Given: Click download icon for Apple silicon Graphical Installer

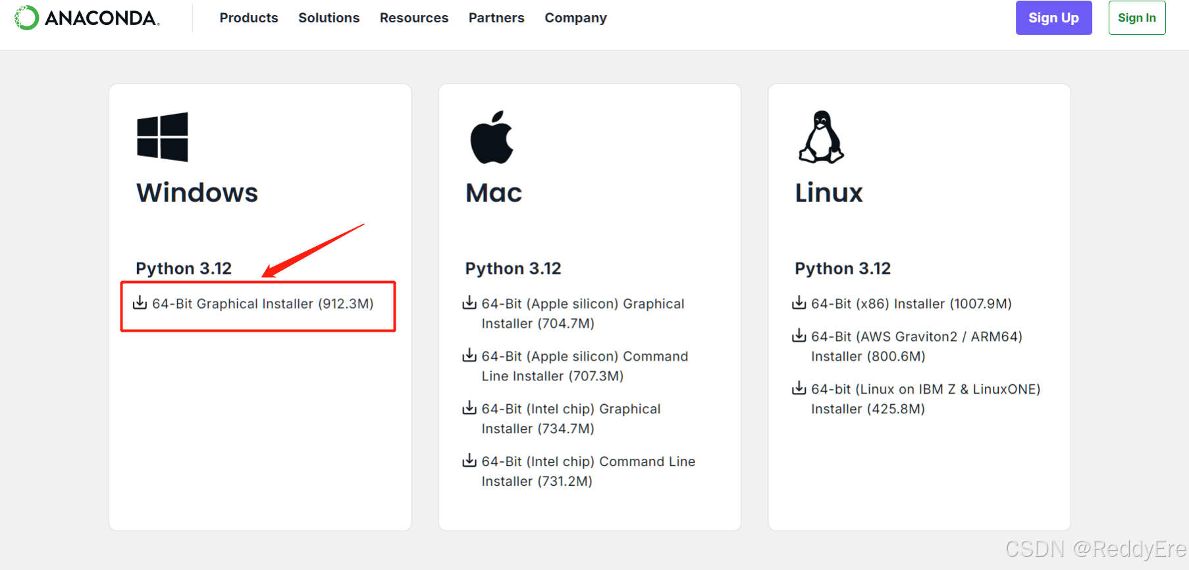Looking at the screenshot, I should 469,303.
